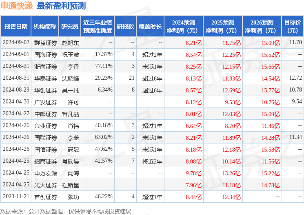This screenshot has width=304, height=215.
Task: Click accuracy value 40.18%
Action: tap(104, 125)
